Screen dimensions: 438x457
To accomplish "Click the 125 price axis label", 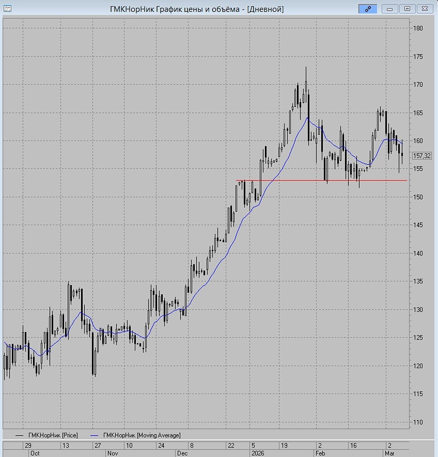I will click(x=418, y=338).
